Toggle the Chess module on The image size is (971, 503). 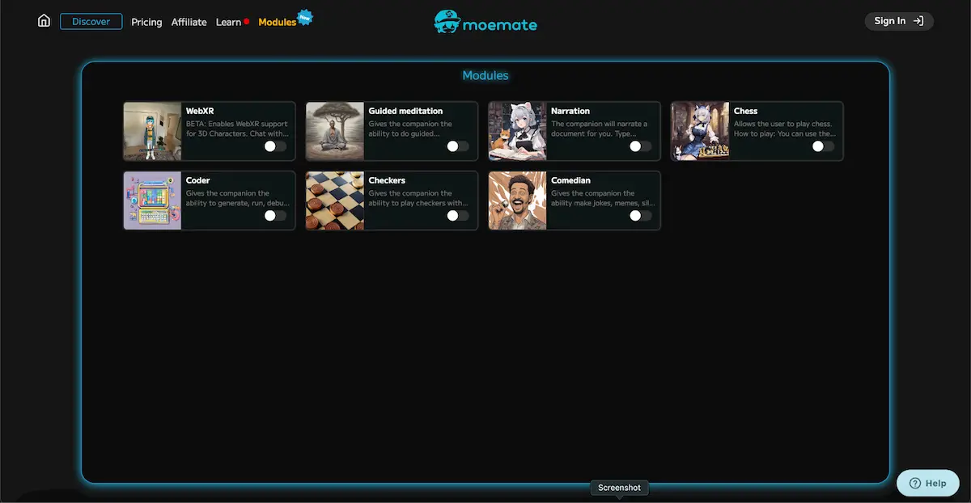pyautogui.click(x=822, y=146)
